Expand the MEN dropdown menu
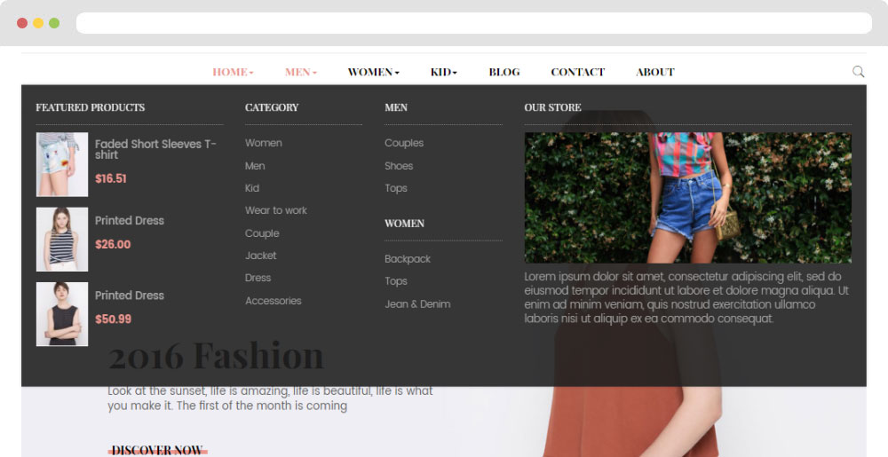The height and width of the screenshot is (457, 888). [x=301, y=72]
